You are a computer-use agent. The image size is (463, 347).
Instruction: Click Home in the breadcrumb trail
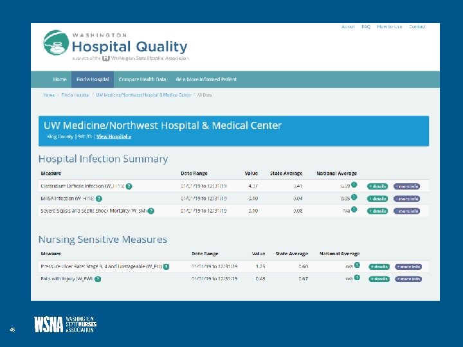(x=49, y=95)
